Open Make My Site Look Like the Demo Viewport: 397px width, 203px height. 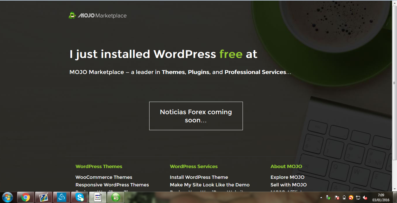pos(210,185)
